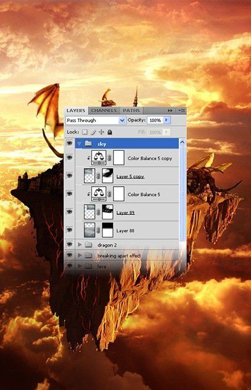The image size is (251, 390).
Task: Click the dimmed Fill value field
Action: click(x=155, y=132)
